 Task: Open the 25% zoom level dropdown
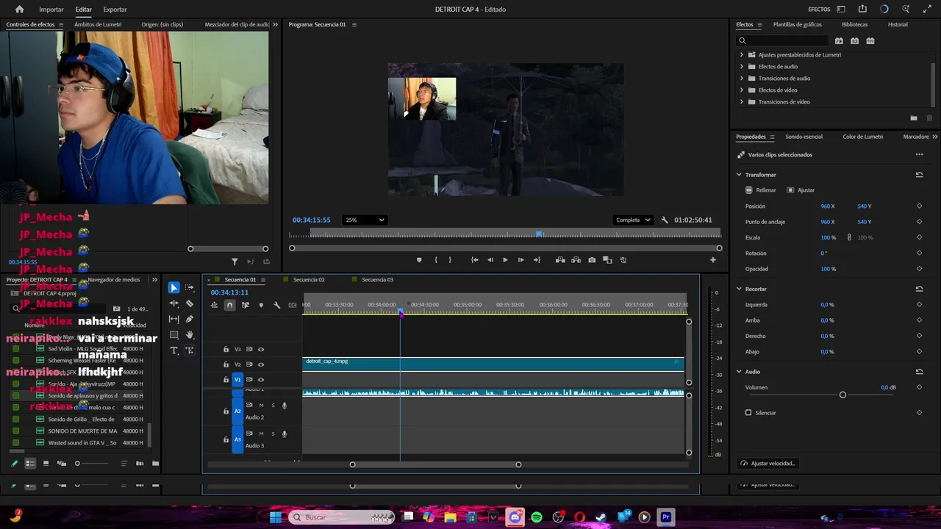365,220
